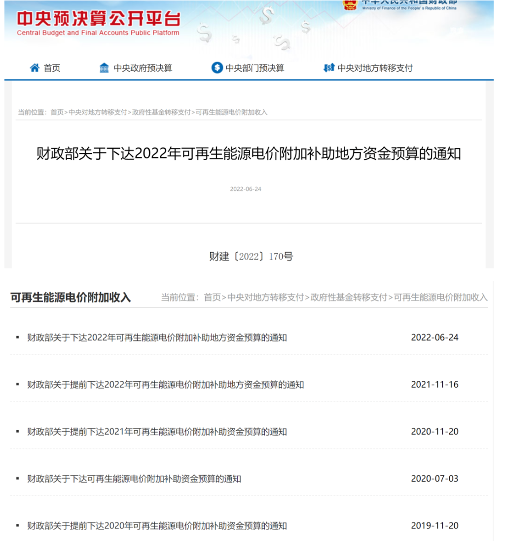Click the government building icon

pyautogui.click(x=104, y=68)
